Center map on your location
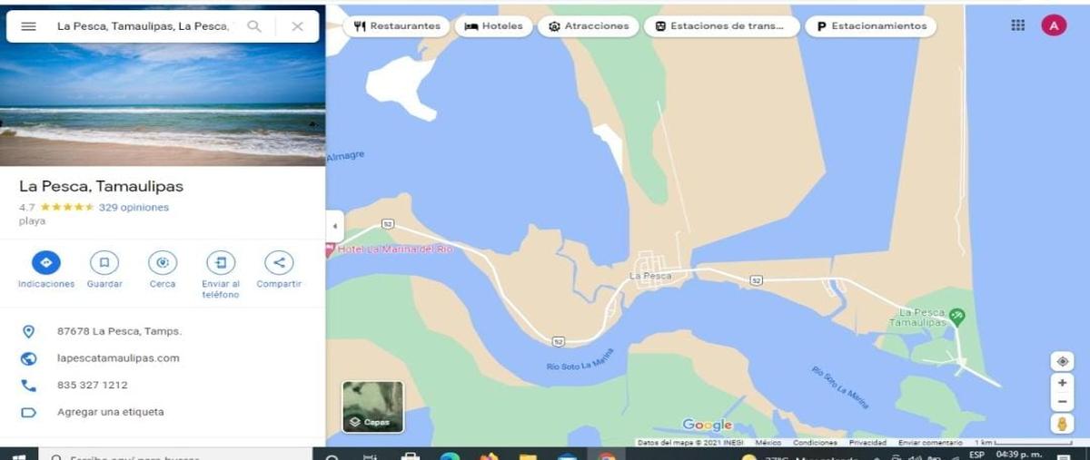This screenshot has height=460, width=1090. point(1062,361)
